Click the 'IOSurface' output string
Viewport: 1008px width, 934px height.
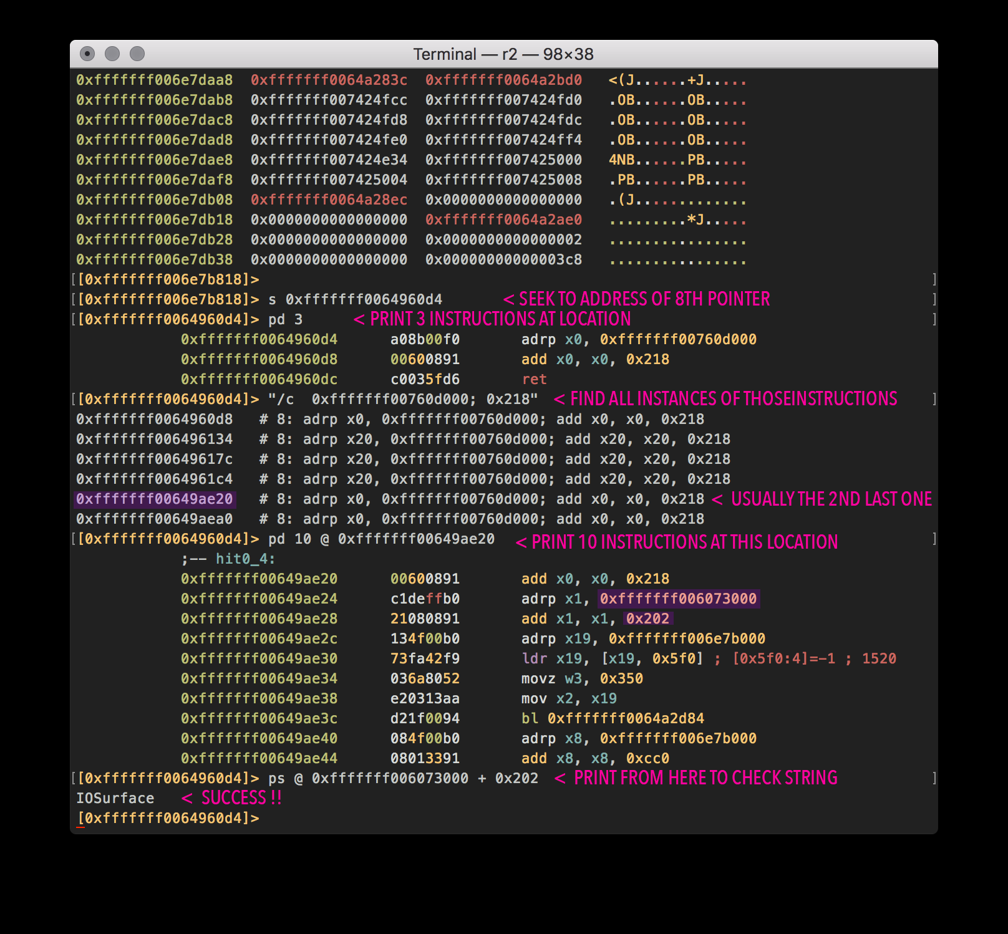115,799
